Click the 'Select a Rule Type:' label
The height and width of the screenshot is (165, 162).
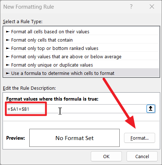[22, 22]
